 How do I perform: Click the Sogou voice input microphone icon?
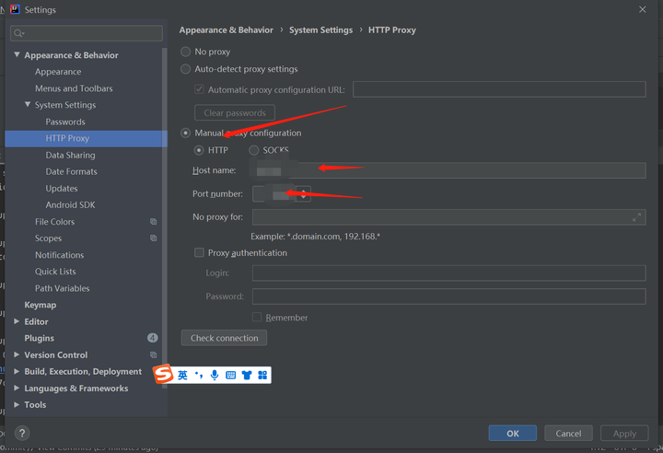[x=215, y=375]
